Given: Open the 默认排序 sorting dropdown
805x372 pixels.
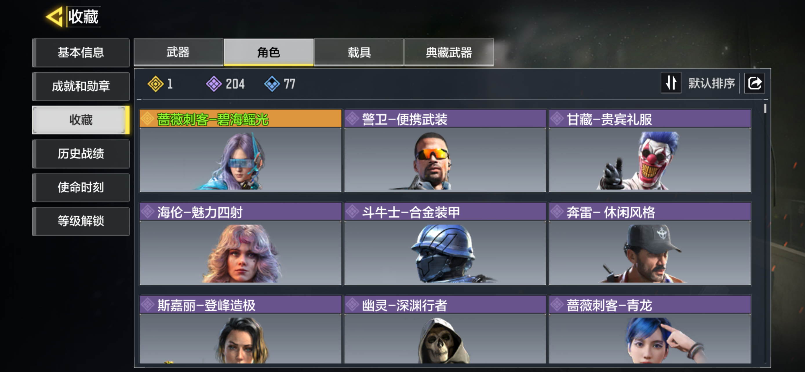Looking at the screenshot, I should [711, 83].
